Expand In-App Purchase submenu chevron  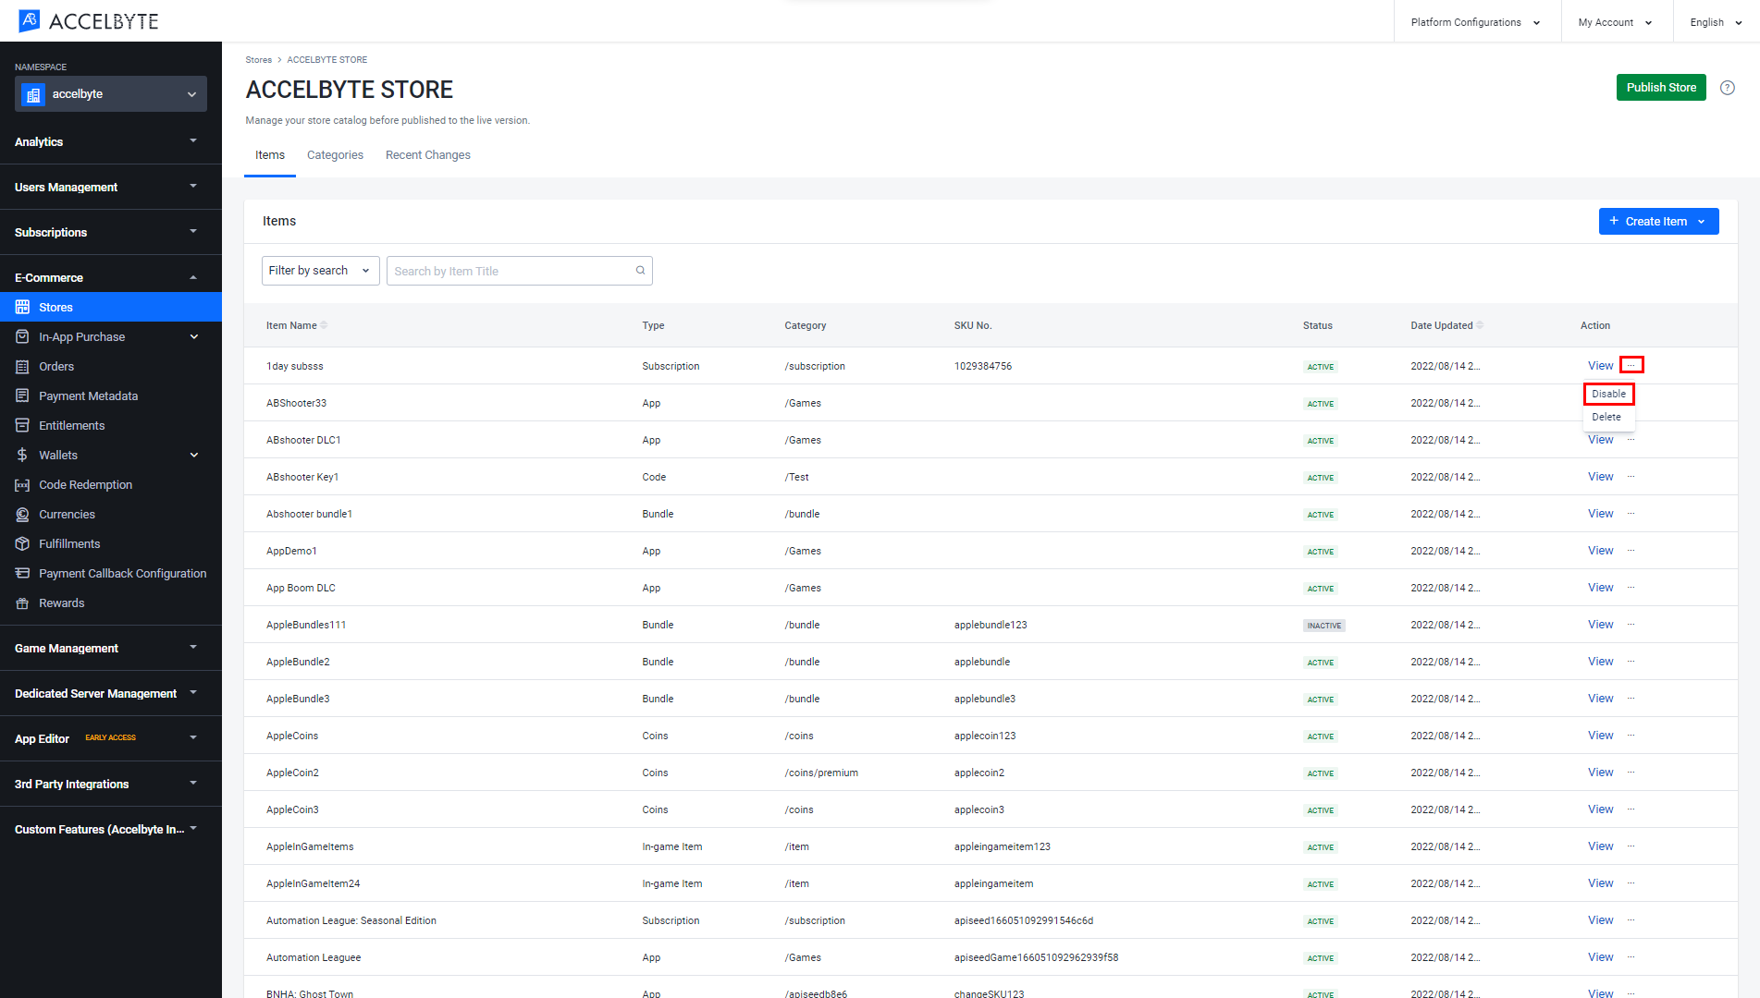pos(194,336)
